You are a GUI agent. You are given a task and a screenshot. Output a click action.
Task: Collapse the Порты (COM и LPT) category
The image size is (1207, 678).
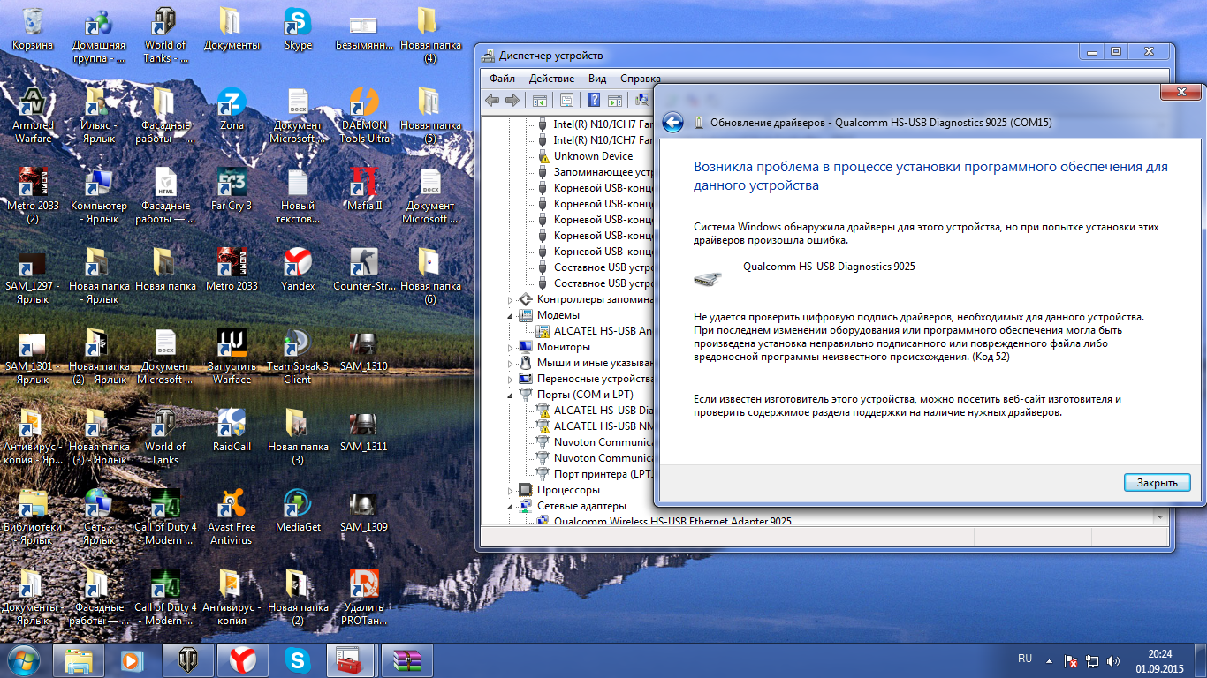(511, 395)
